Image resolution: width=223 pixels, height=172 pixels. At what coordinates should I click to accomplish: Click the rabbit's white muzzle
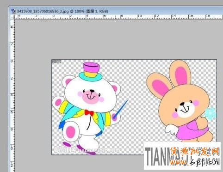(186, 110)
